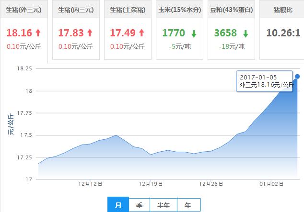This screenshot has width=304, height=212.
Task: Click the soybean meal price 3658
Action: click(x=225, y=33)
